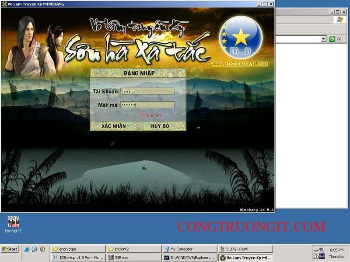
Task: Switch to 9.JPG - Paint in taskbar
Action: 245,249
